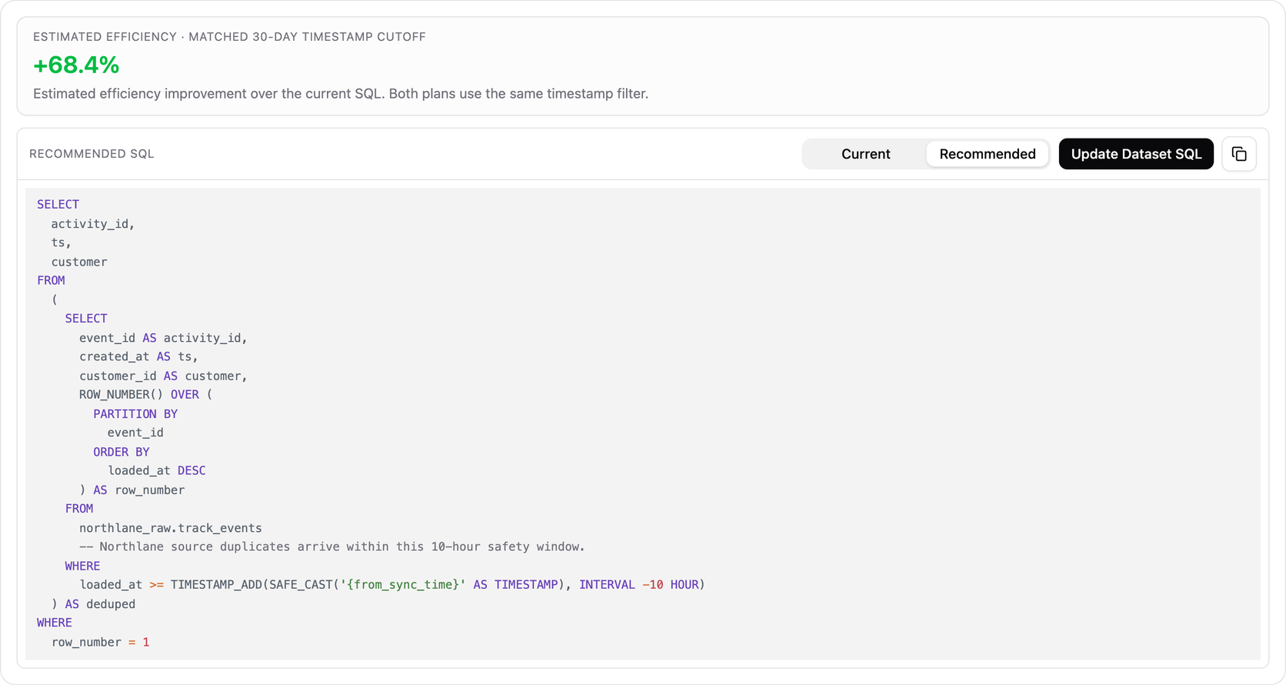This screenshot has width=1286, height=685.
Task: Switch to the Current SQL tab
Action: (865, 154)
